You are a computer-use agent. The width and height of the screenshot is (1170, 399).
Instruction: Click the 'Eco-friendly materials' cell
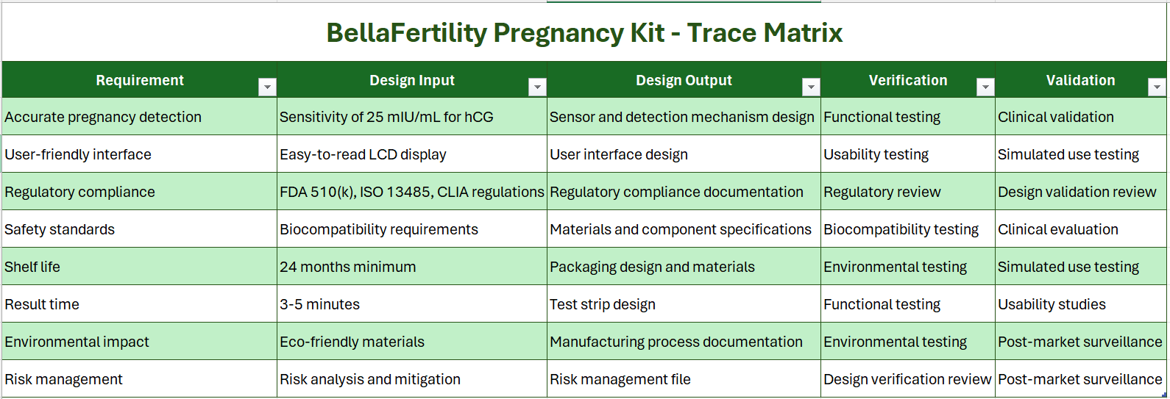[x=352, y=342]
